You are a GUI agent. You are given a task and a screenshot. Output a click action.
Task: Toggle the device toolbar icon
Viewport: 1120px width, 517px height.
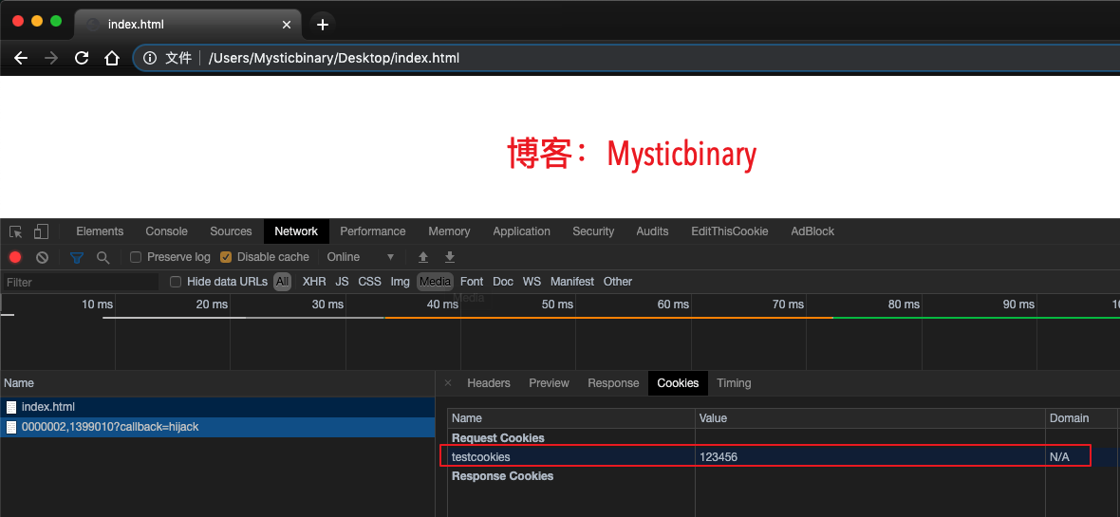coord(41,231)
